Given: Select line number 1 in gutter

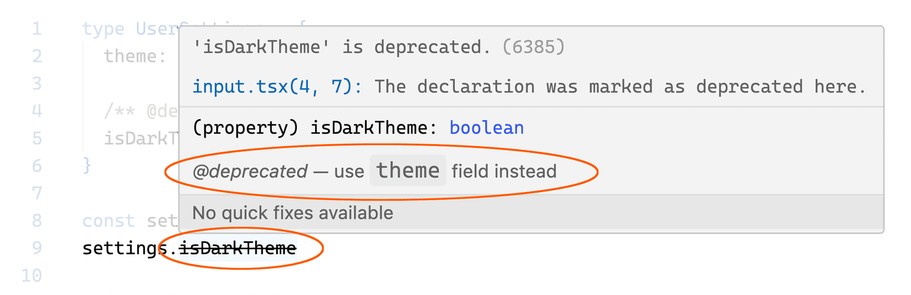Looking at the screenshot, I should click(37, 29).
